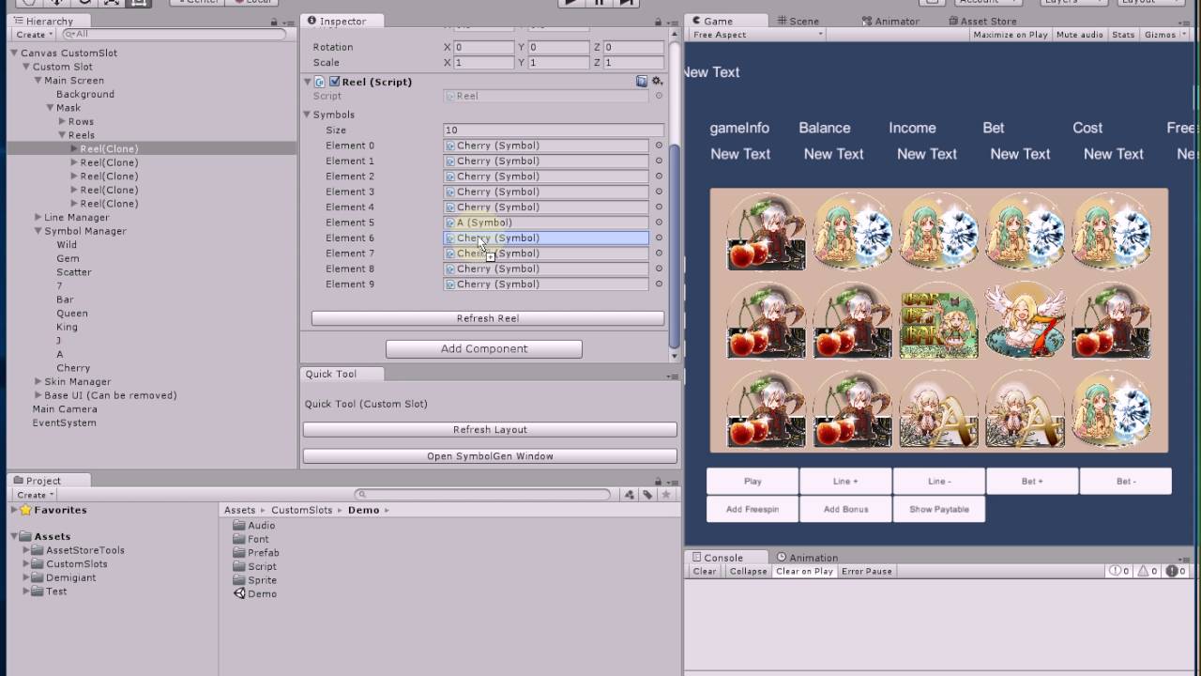
Task: Open object picker for Element 9
Action: tap(659, 284)
